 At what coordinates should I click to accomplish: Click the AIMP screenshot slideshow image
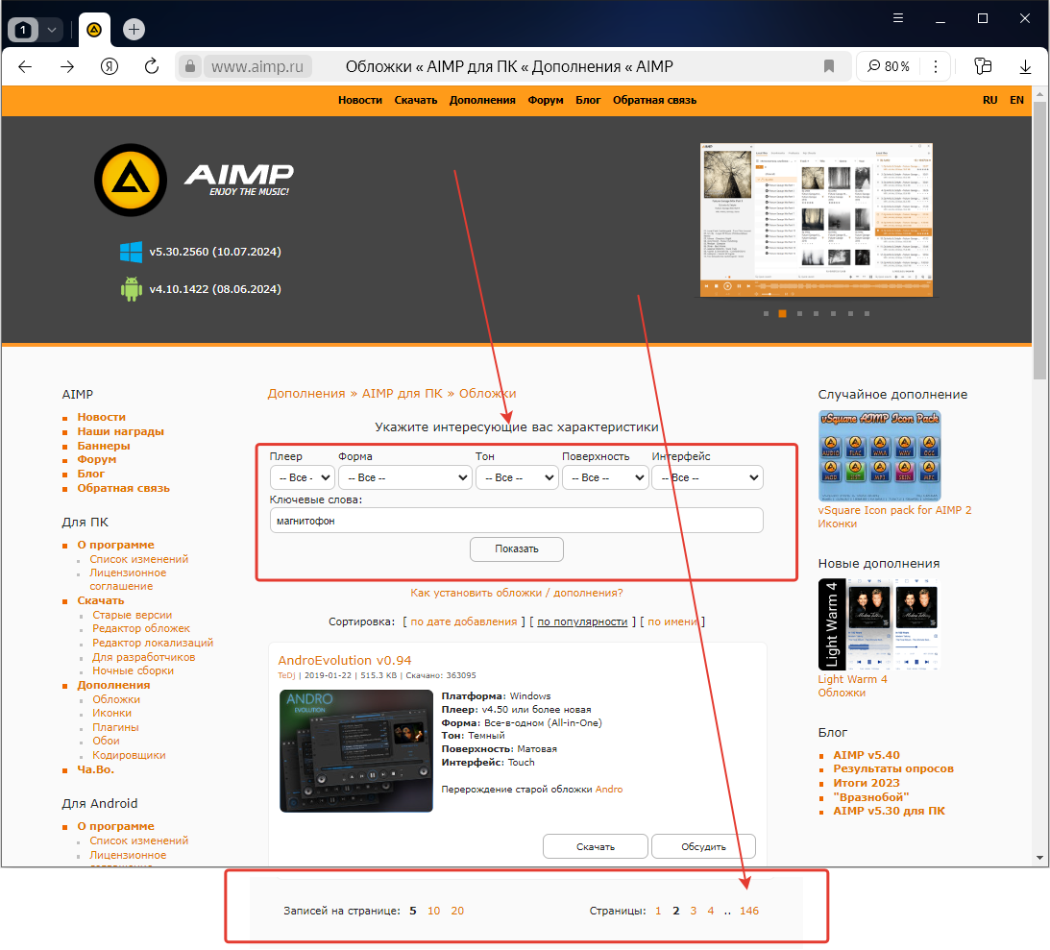tap(816, 220)
